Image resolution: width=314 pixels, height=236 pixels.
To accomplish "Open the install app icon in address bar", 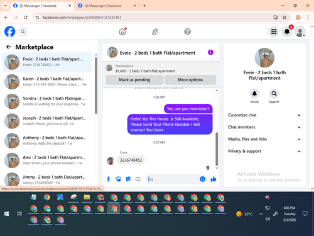I will tap(276, 18).
